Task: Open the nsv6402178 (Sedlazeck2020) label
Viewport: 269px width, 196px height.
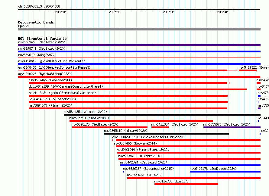Action: point(213,169)
